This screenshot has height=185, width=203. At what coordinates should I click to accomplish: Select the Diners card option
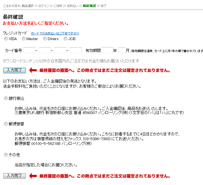pyautogui.click(x=45, y=39)
